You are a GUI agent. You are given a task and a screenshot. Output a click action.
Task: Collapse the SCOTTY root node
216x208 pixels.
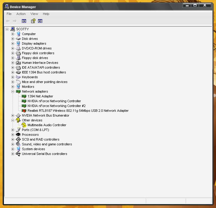click(x=7, y=29)
